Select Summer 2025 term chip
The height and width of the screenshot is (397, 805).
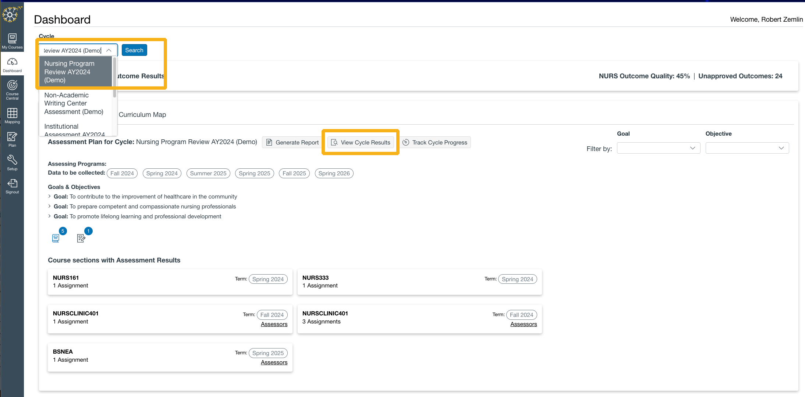click(x=208, y=174)
